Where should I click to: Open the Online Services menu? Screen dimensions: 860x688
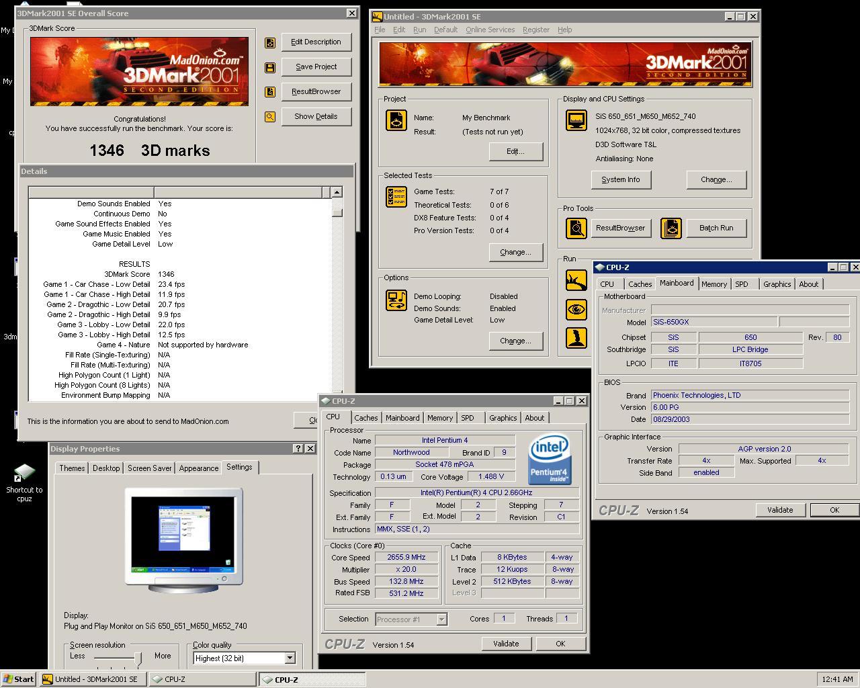click(x=490, y=30)
